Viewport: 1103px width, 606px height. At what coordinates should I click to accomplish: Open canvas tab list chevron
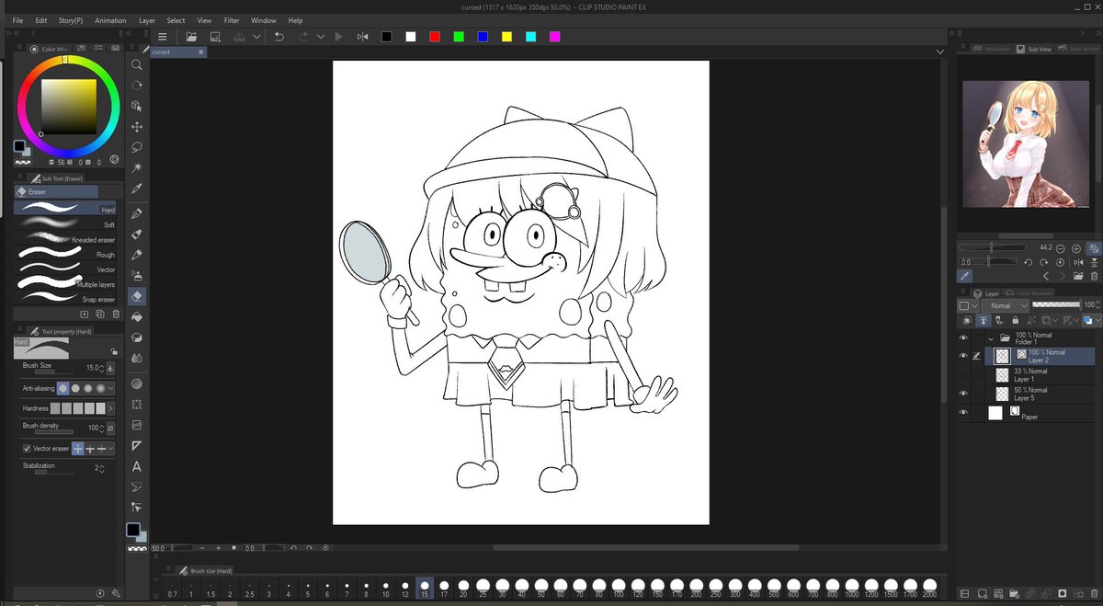939,52
